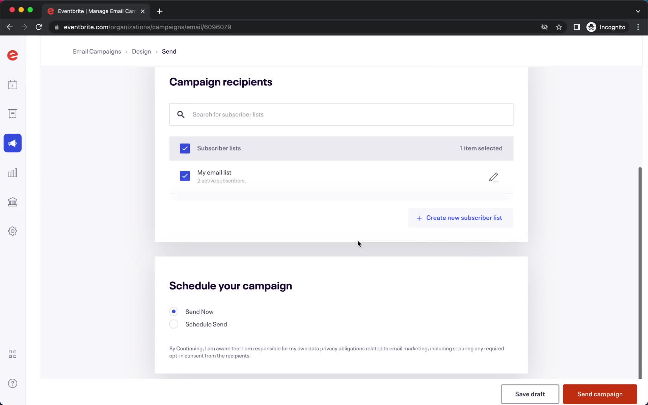Open the settings gear icon
The image size is (648, 405).
(x=12, y=231)
